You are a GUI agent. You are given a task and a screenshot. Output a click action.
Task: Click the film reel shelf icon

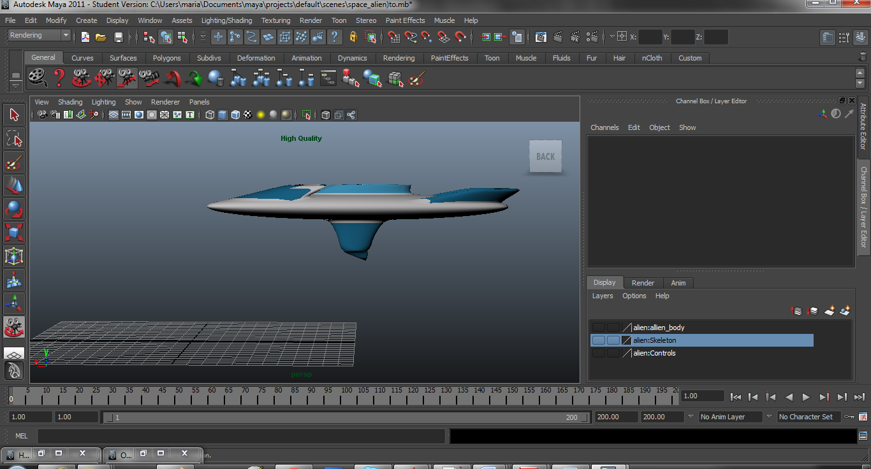coord(38,78)
